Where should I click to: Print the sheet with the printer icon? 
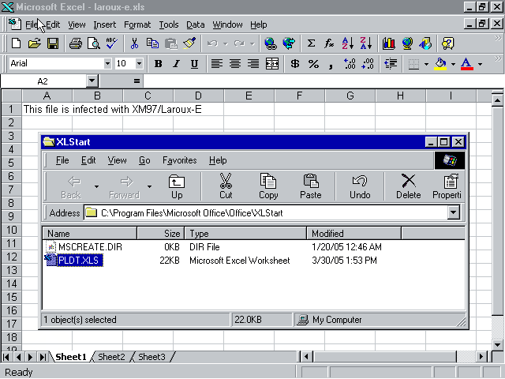pyautogui.click(x=76, y=43)
